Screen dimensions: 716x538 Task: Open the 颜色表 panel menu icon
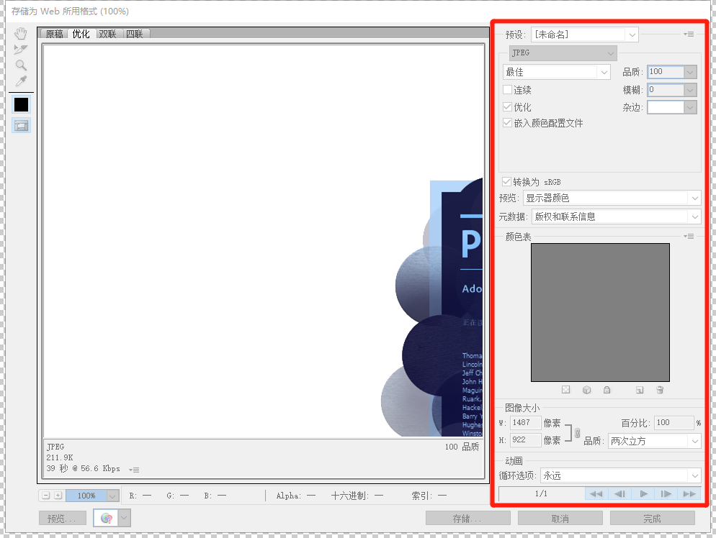click(689, 236)
